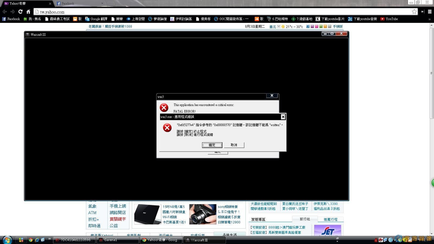The height and width of the screenshot is (244, 434).
Task: Open the 手機版 mobile version link
Action: pyautogui.click(x=338, y=27)
